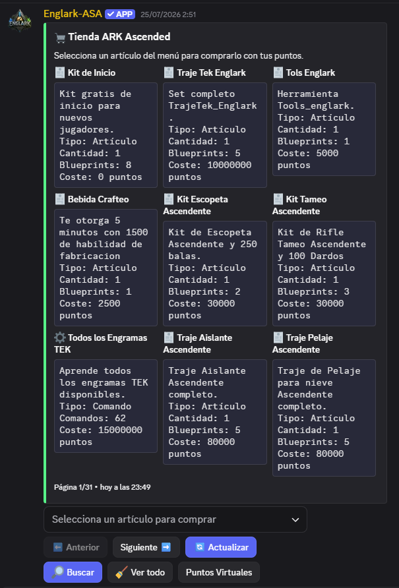The image size is (399, 588).
Task: Click the document icon next to Kit Escopeta Ascendente
Action: 169,199
